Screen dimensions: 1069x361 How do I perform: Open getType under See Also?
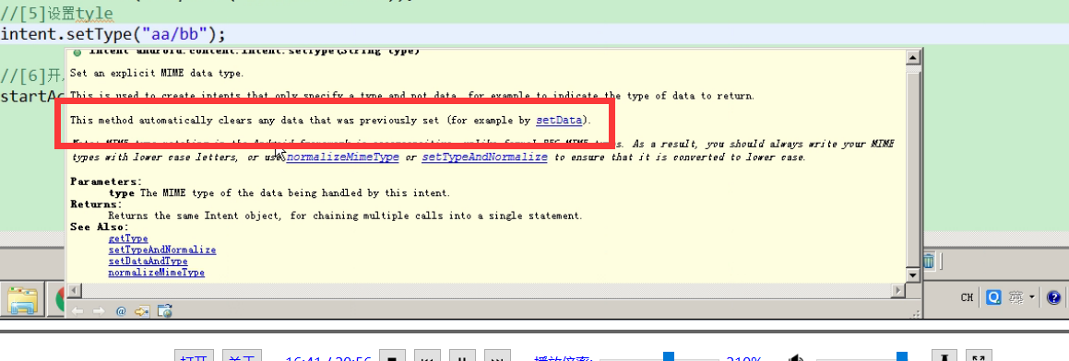(x=128, y=239)
